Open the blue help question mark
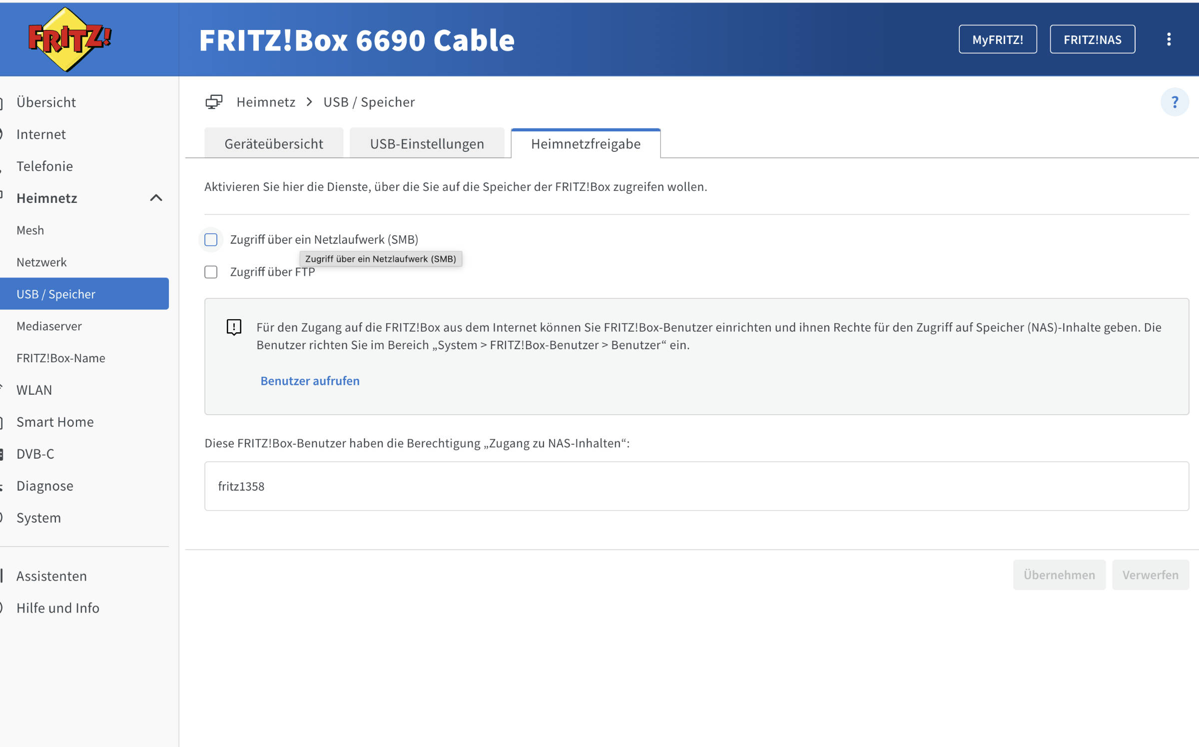The width and height of the screenshot is (1199, 747). 1175,101
